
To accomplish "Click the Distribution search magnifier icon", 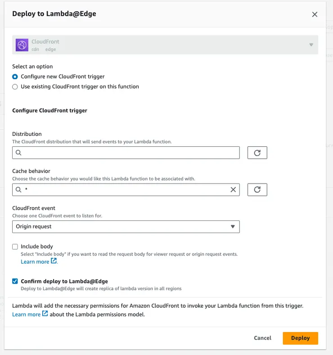I will coord(18,153).
